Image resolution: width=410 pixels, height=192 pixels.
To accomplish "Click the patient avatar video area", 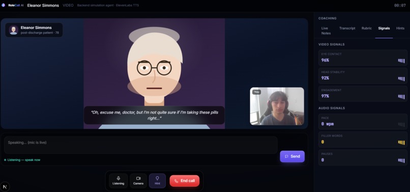I will click(154, 73).
